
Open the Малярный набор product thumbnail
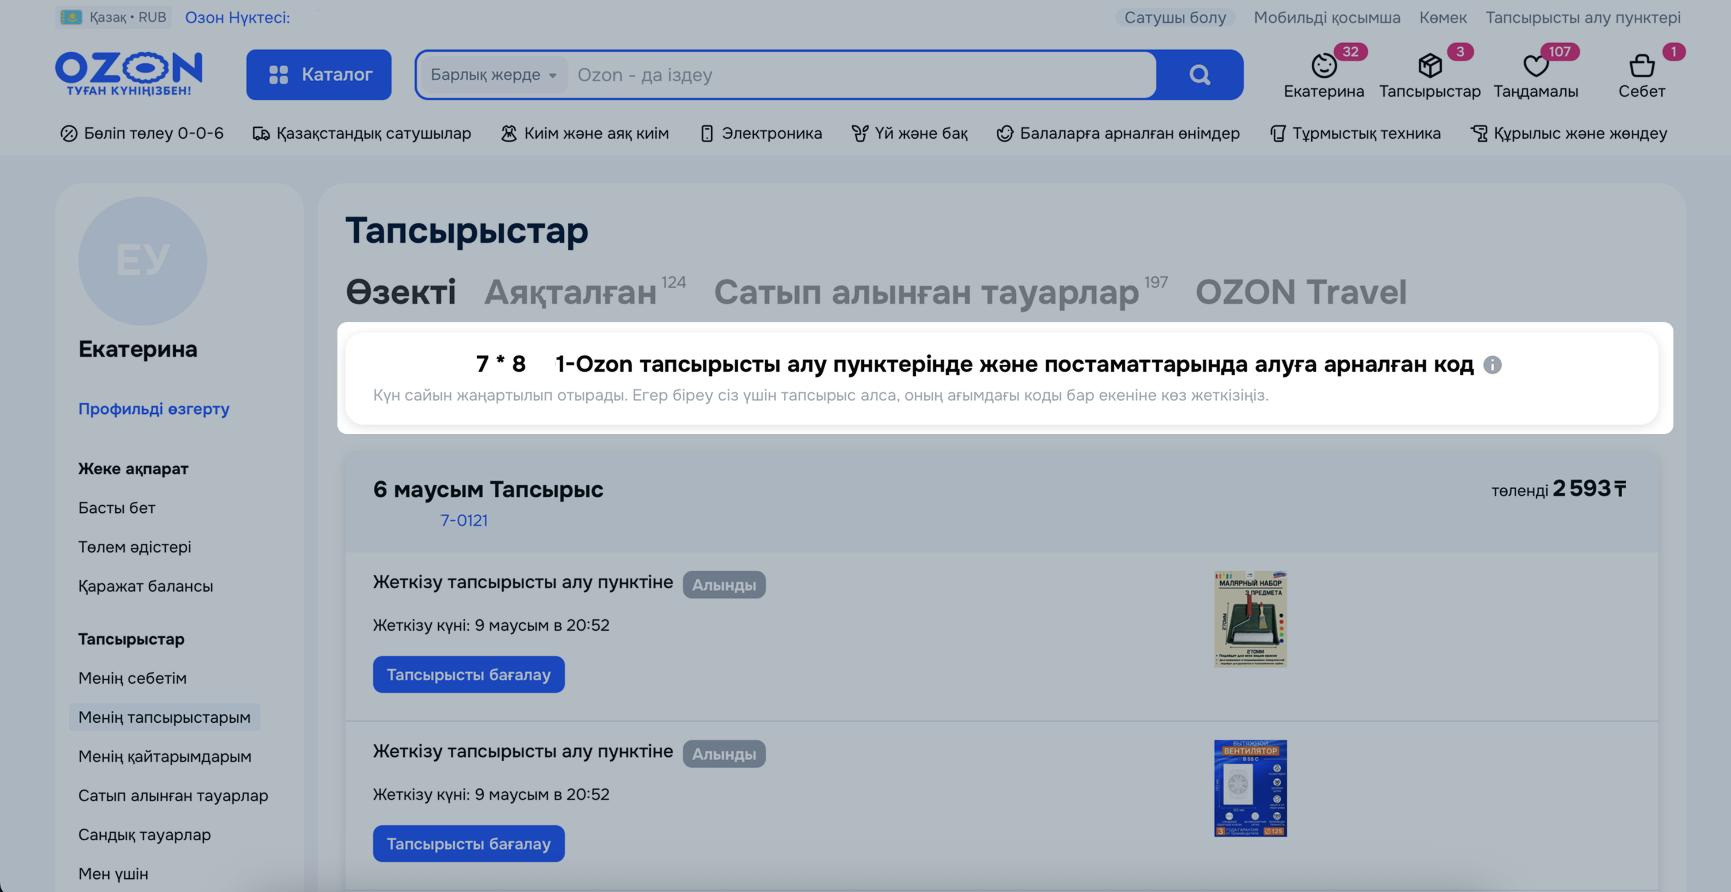[x=1250, y=619]
